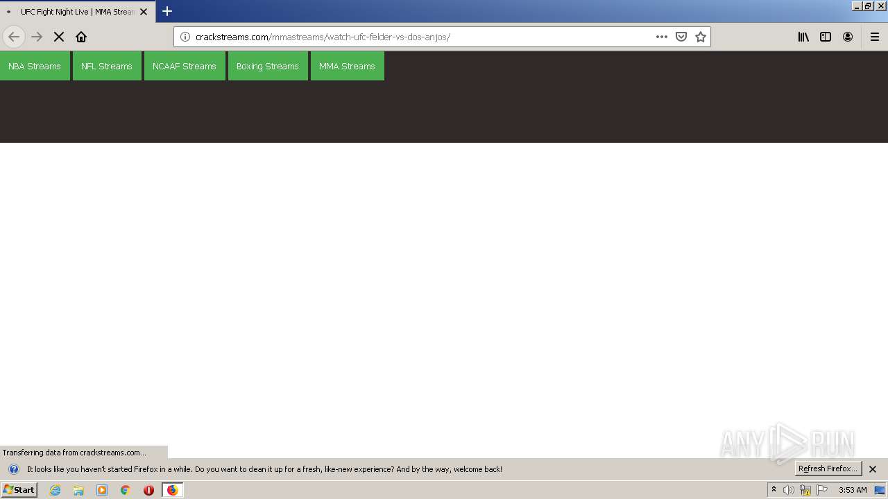Open the Opera taskbar icon

coord(148,490)
